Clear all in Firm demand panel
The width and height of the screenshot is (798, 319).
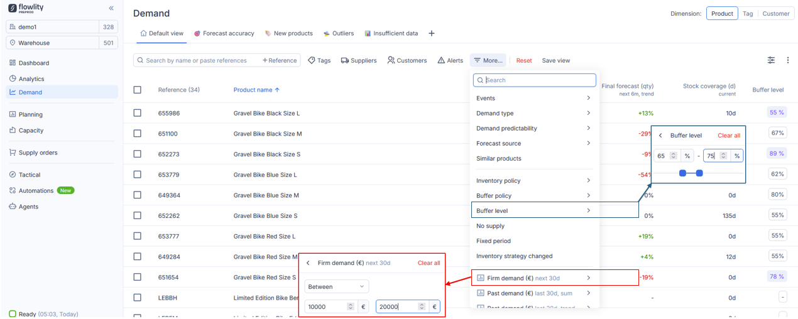coord(429,263)
